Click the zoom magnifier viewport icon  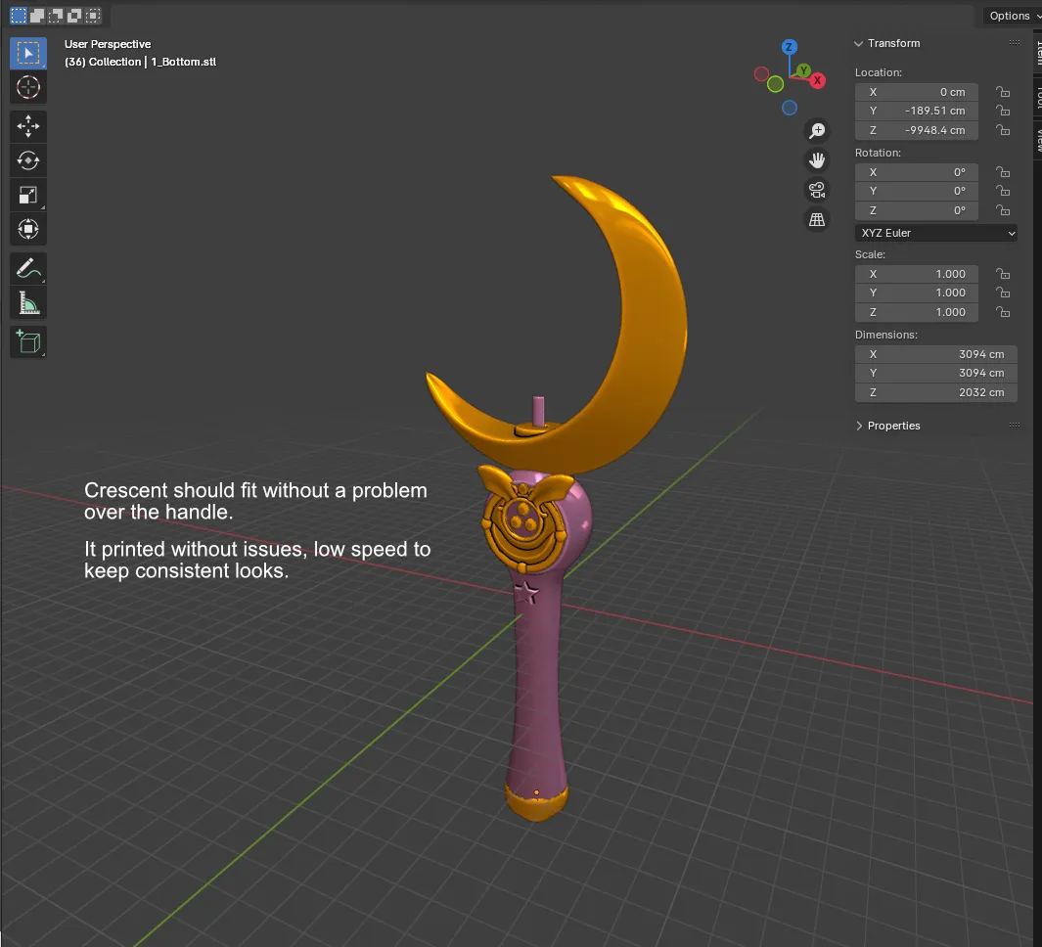point(817,130)
